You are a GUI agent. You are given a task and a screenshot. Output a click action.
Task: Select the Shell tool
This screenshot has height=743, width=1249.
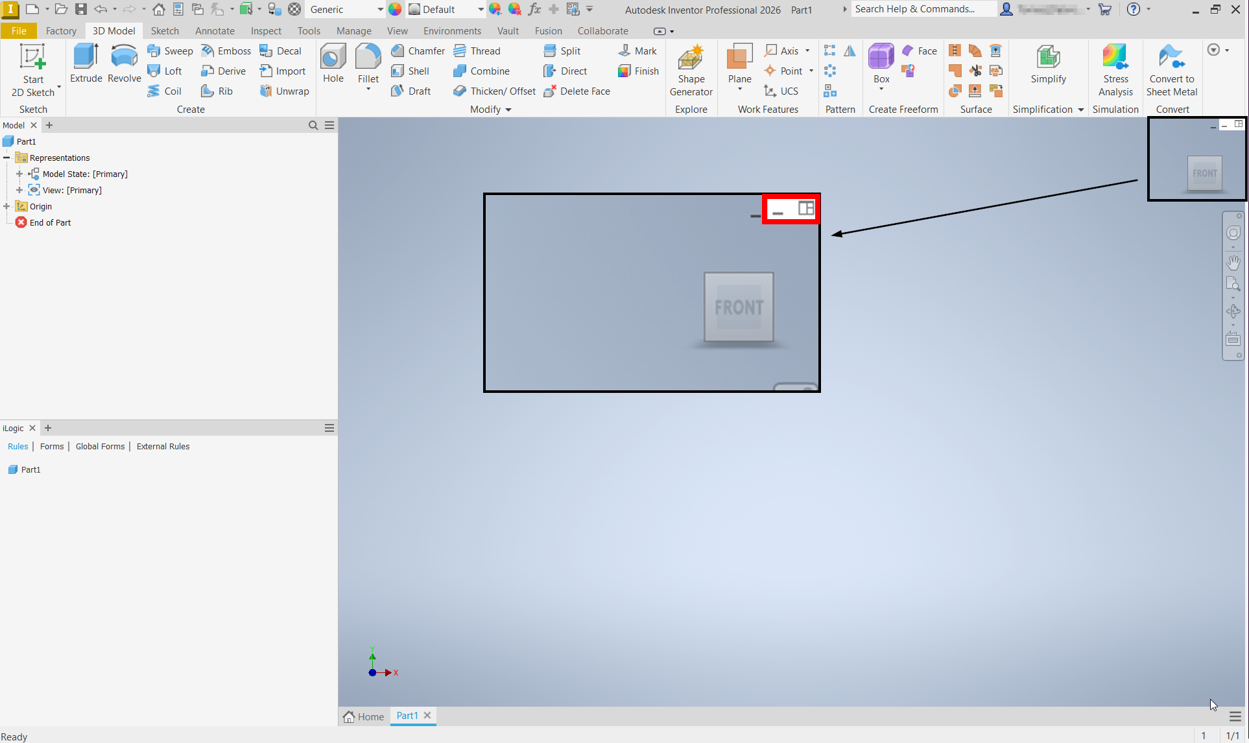coord(412,71)
